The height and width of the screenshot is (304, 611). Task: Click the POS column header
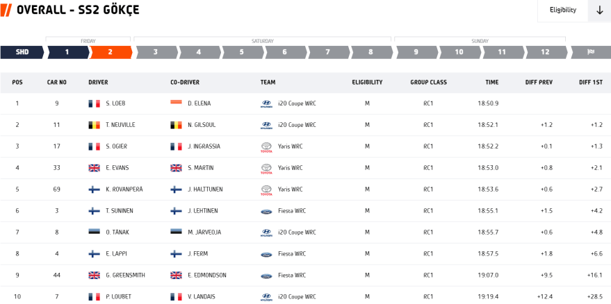[17, 82]
